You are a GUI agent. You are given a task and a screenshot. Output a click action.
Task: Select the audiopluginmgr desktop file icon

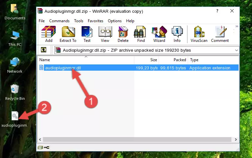click(x=15, y=119)
